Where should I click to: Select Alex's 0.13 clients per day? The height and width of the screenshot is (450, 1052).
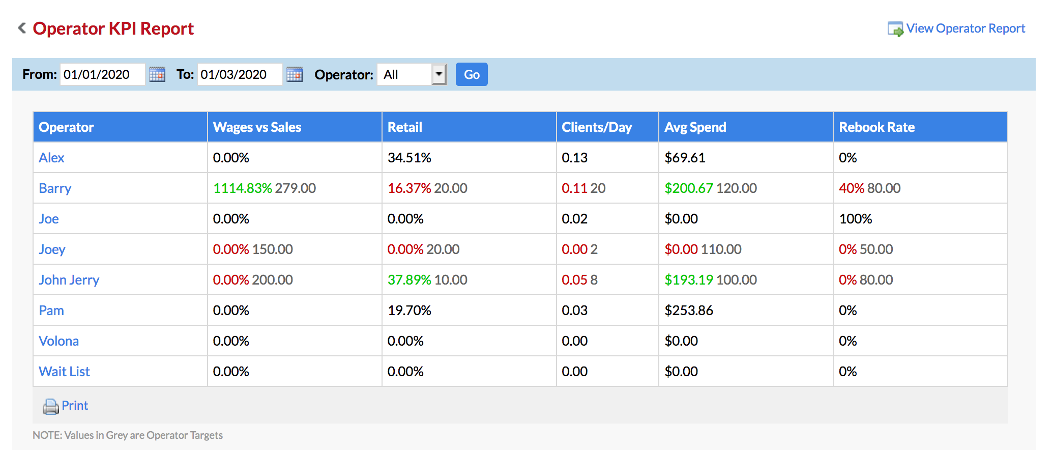pyautogui.click(x=575, y=158)
